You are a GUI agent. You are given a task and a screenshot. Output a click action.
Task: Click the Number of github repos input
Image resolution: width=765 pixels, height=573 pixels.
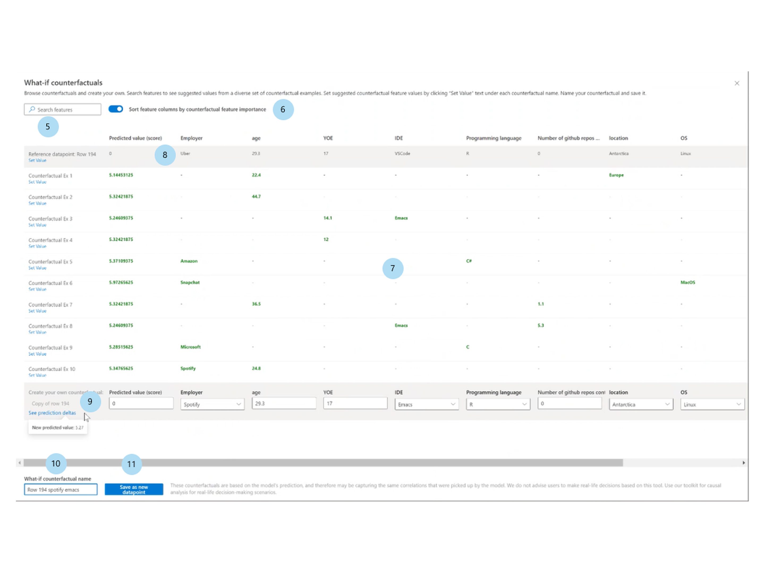569,403
